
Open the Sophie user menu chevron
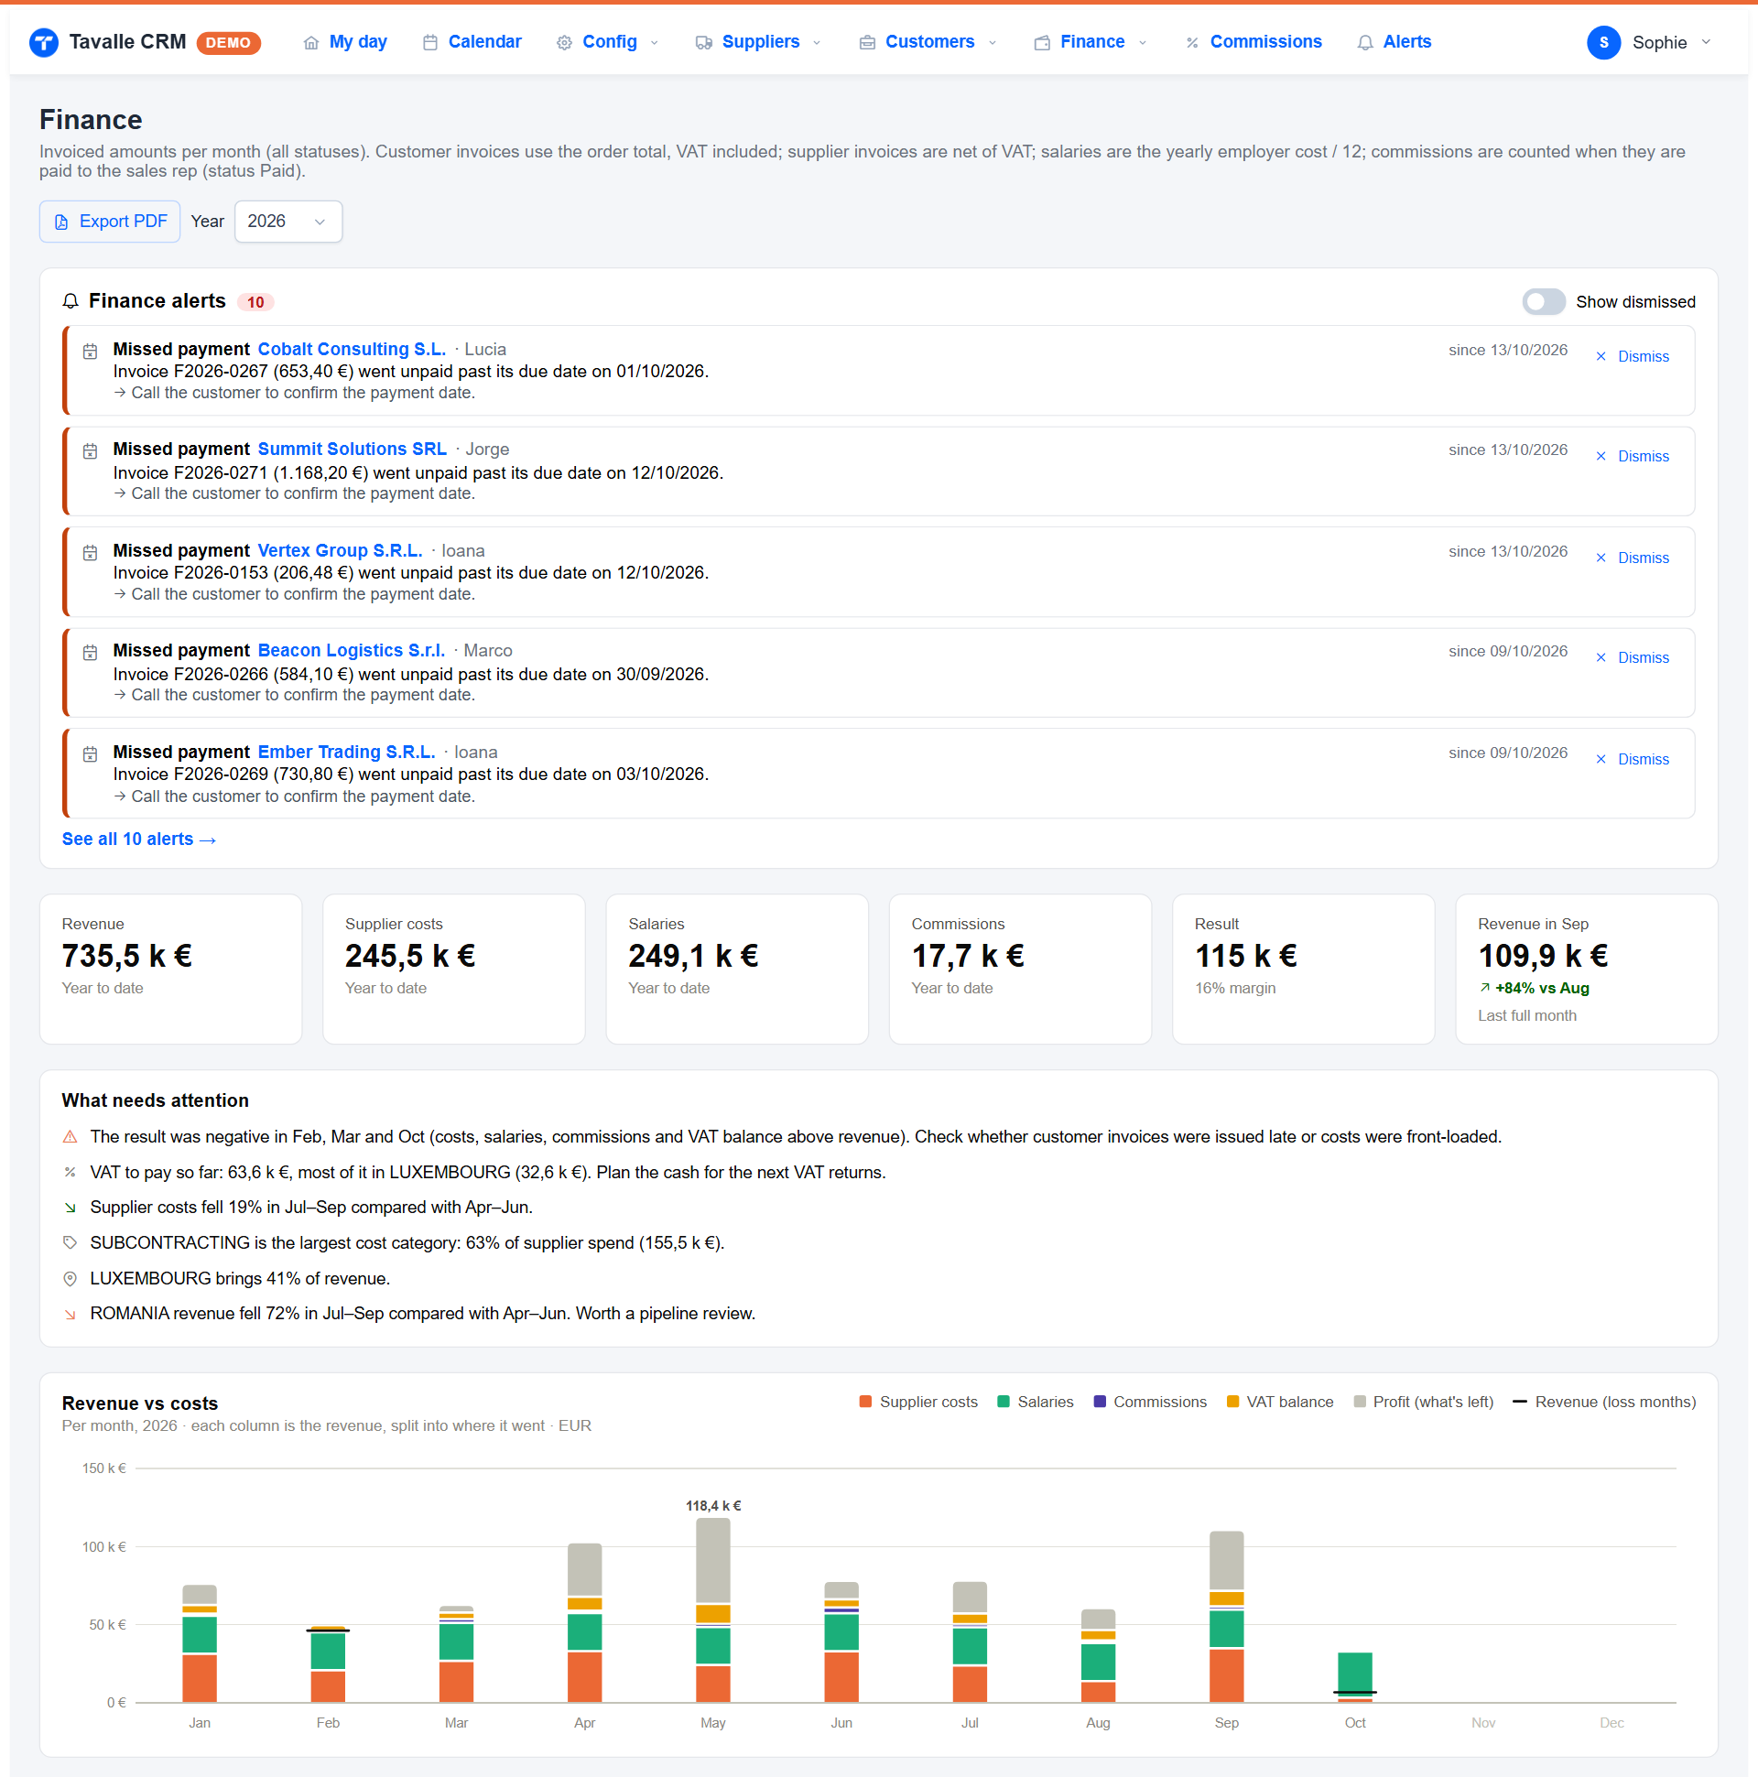click(1705, 42)
